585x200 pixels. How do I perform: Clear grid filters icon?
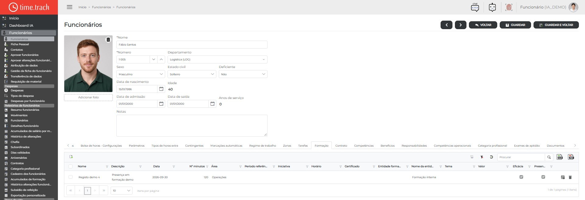point(482,157)
